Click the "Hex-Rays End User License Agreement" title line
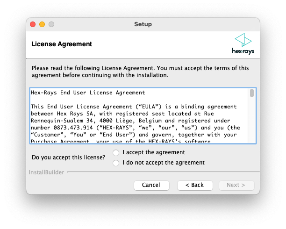 click(88, 93)
